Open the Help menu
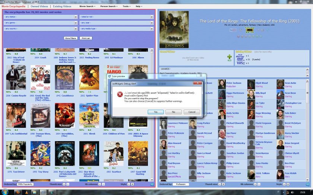 point(139,6)
